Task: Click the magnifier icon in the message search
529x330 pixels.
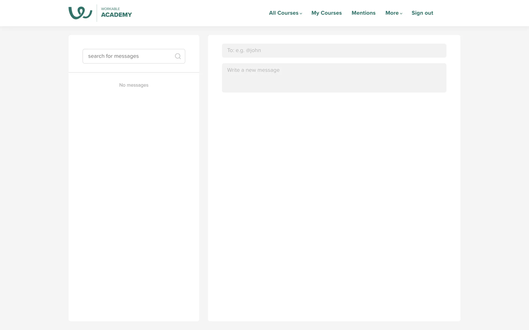Action: (x=178, y=56)
